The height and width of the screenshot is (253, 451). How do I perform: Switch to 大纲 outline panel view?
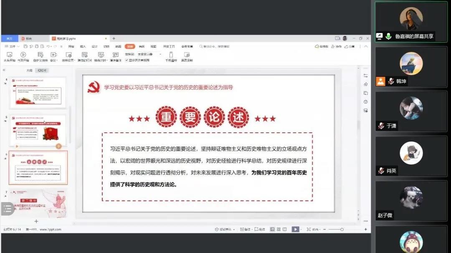click(x=29, y=71)
